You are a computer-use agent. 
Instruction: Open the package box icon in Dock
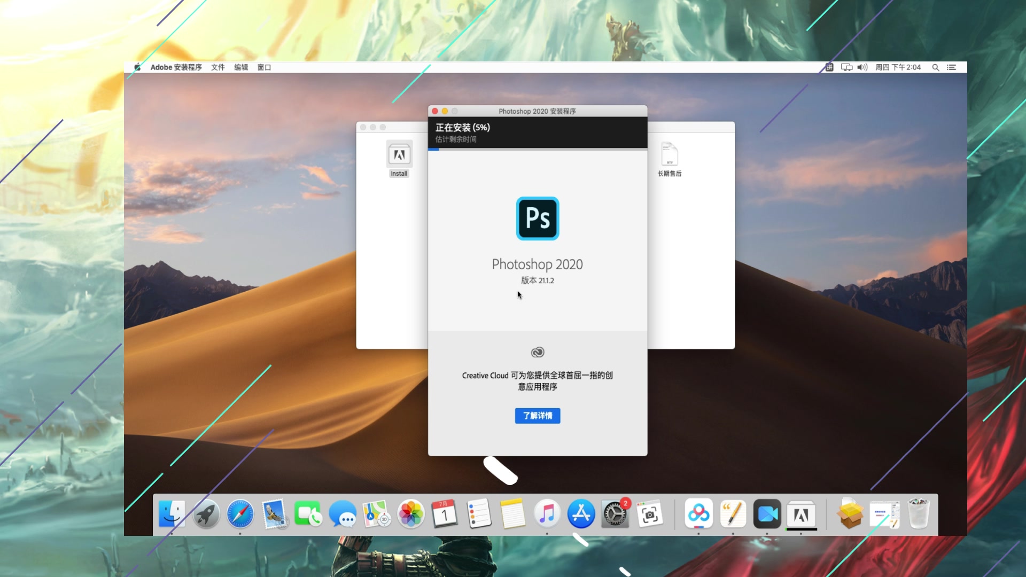tap(850, 514)
